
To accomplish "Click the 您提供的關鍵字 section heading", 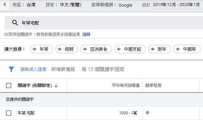I will [x=20, y=99].
